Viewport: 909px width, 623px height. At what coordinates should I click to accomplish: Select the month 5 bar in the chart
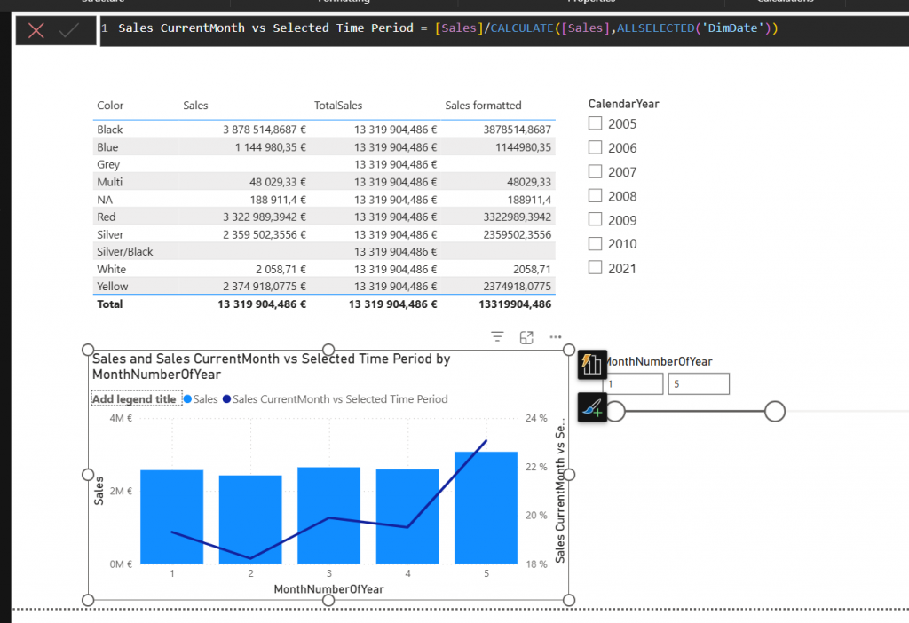tap(486, 507)
